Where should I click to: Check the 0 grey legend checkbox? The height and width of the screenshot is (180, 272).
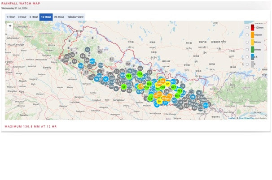(x=247, y=64)
